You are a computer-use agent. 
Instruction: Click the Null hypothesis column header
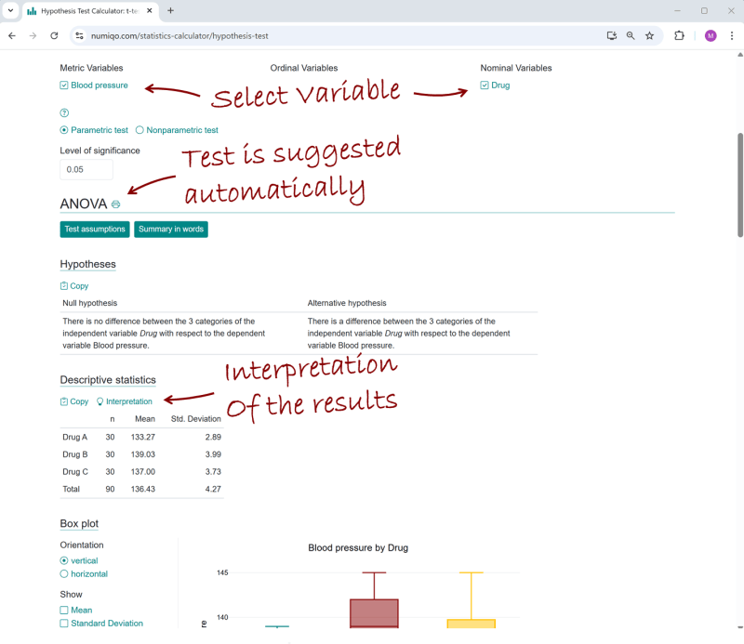(89, 303)
